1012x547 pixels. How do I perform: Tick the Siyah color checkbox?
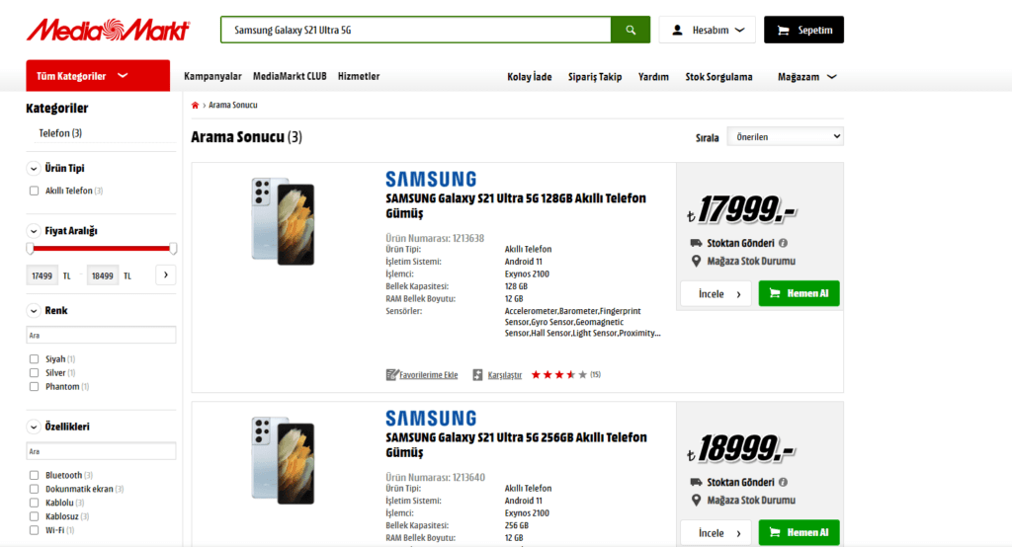(x=35, y=359)
